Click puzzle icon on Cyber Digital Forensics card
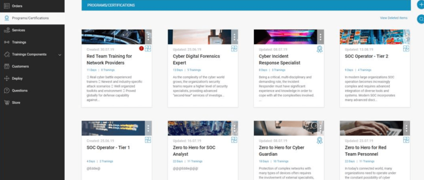 coord(234,49)
